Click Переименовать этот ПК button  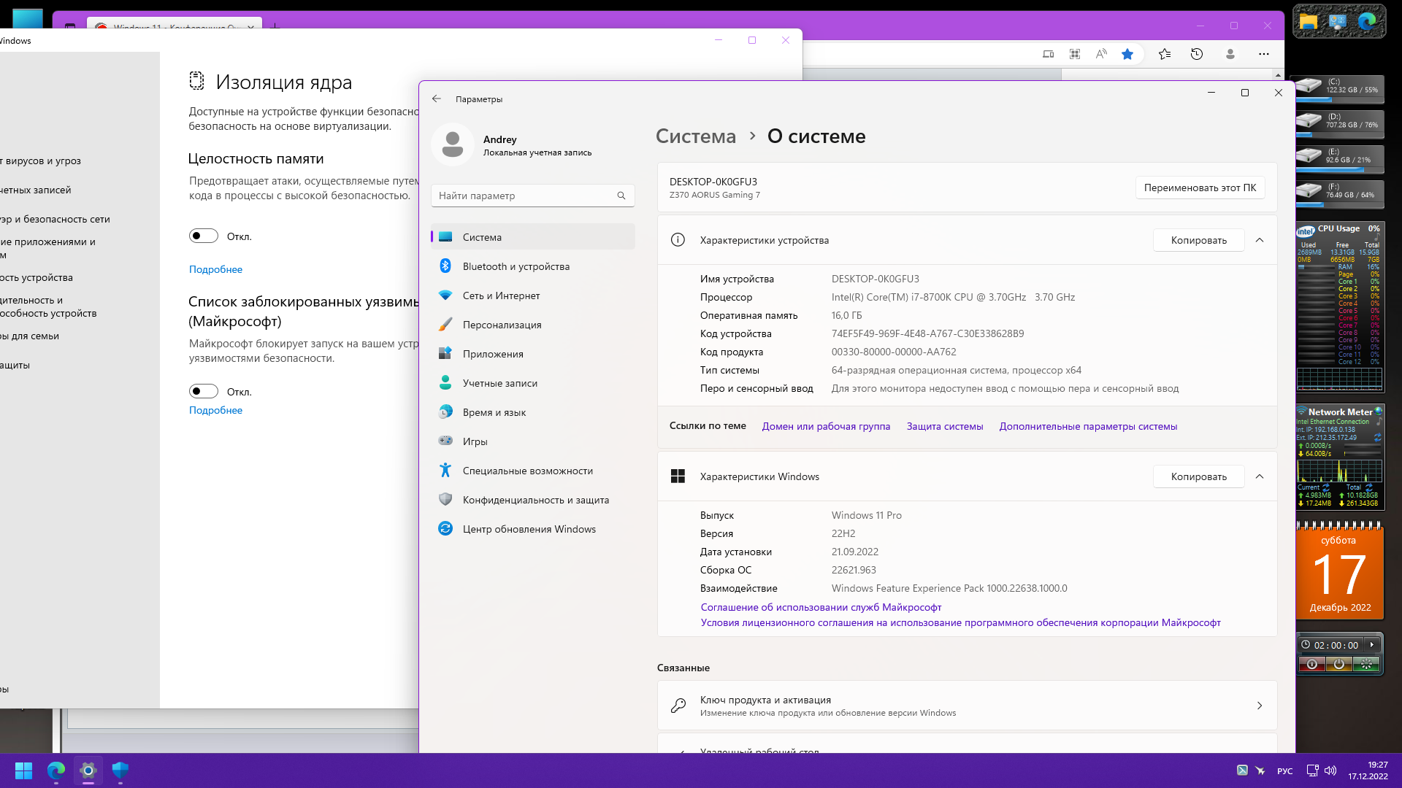pos(1200,188)
